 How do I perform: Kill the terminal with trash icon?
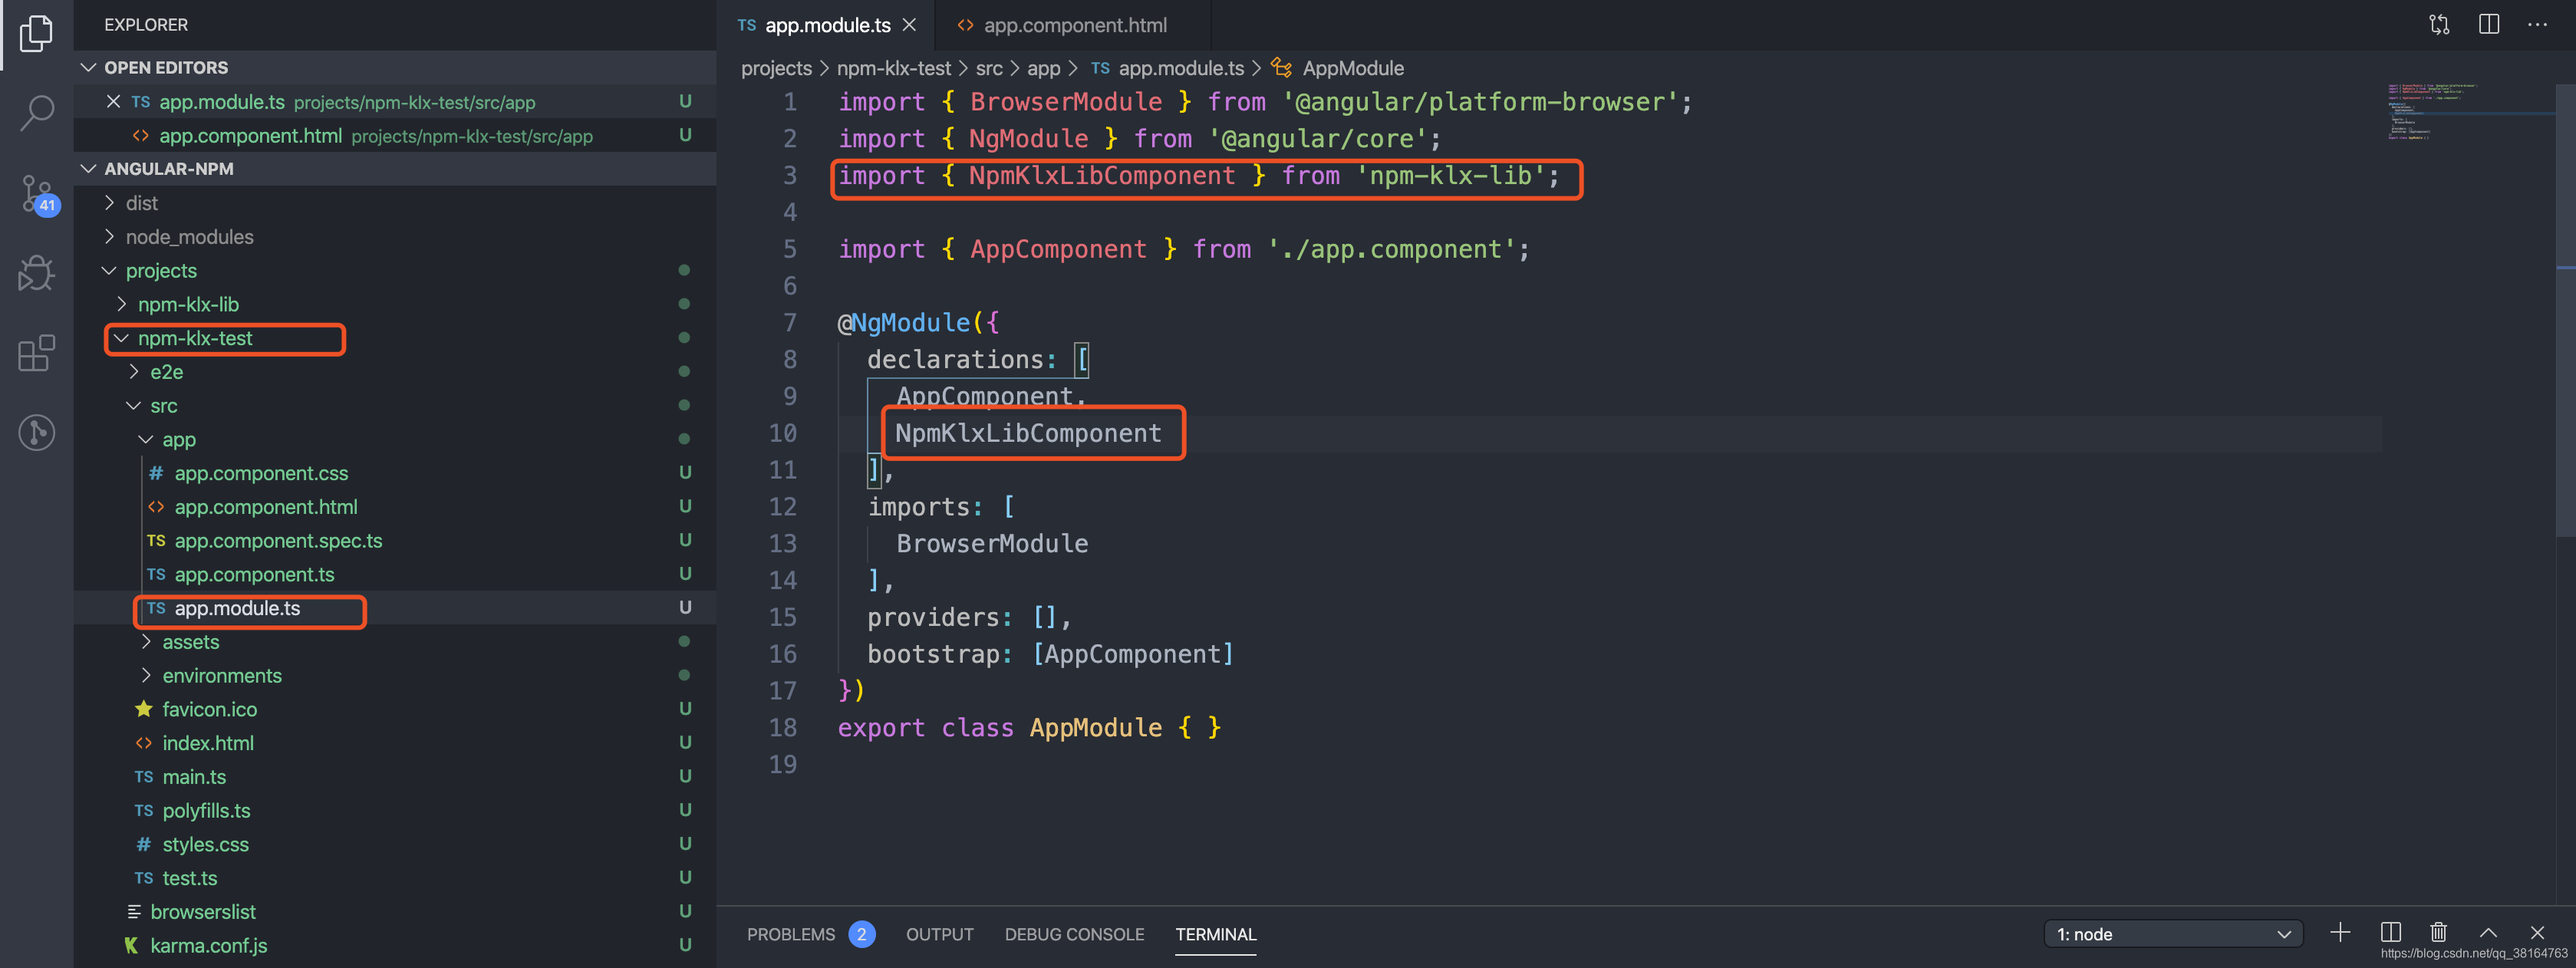coord(2439,933)
